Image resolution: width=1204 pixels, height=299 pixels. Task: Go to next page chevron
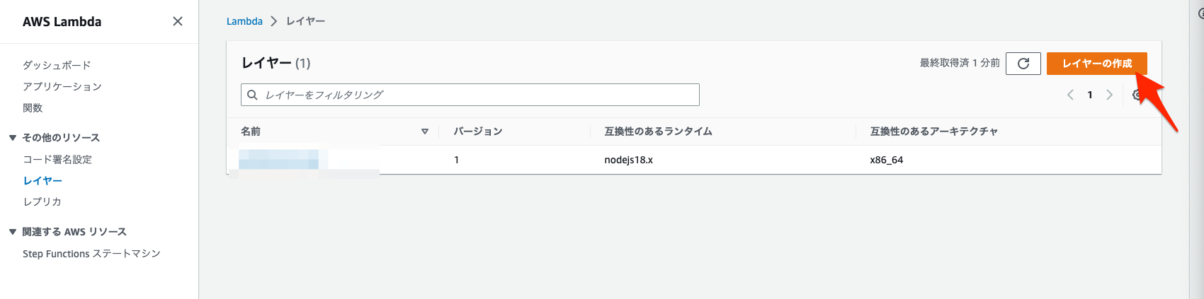point(1110,95)
